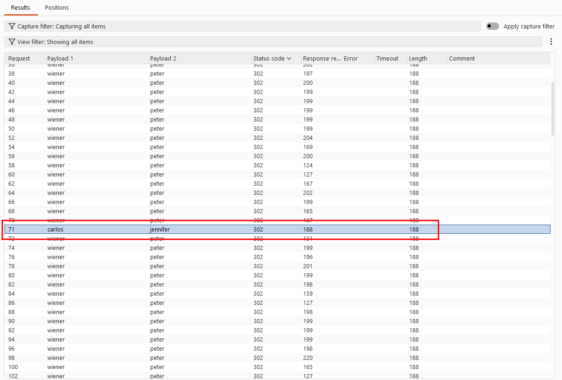Open the three-dot options menu
This screenshot has height=380, width=562.
pyautogui.click(x=551, y=42)
